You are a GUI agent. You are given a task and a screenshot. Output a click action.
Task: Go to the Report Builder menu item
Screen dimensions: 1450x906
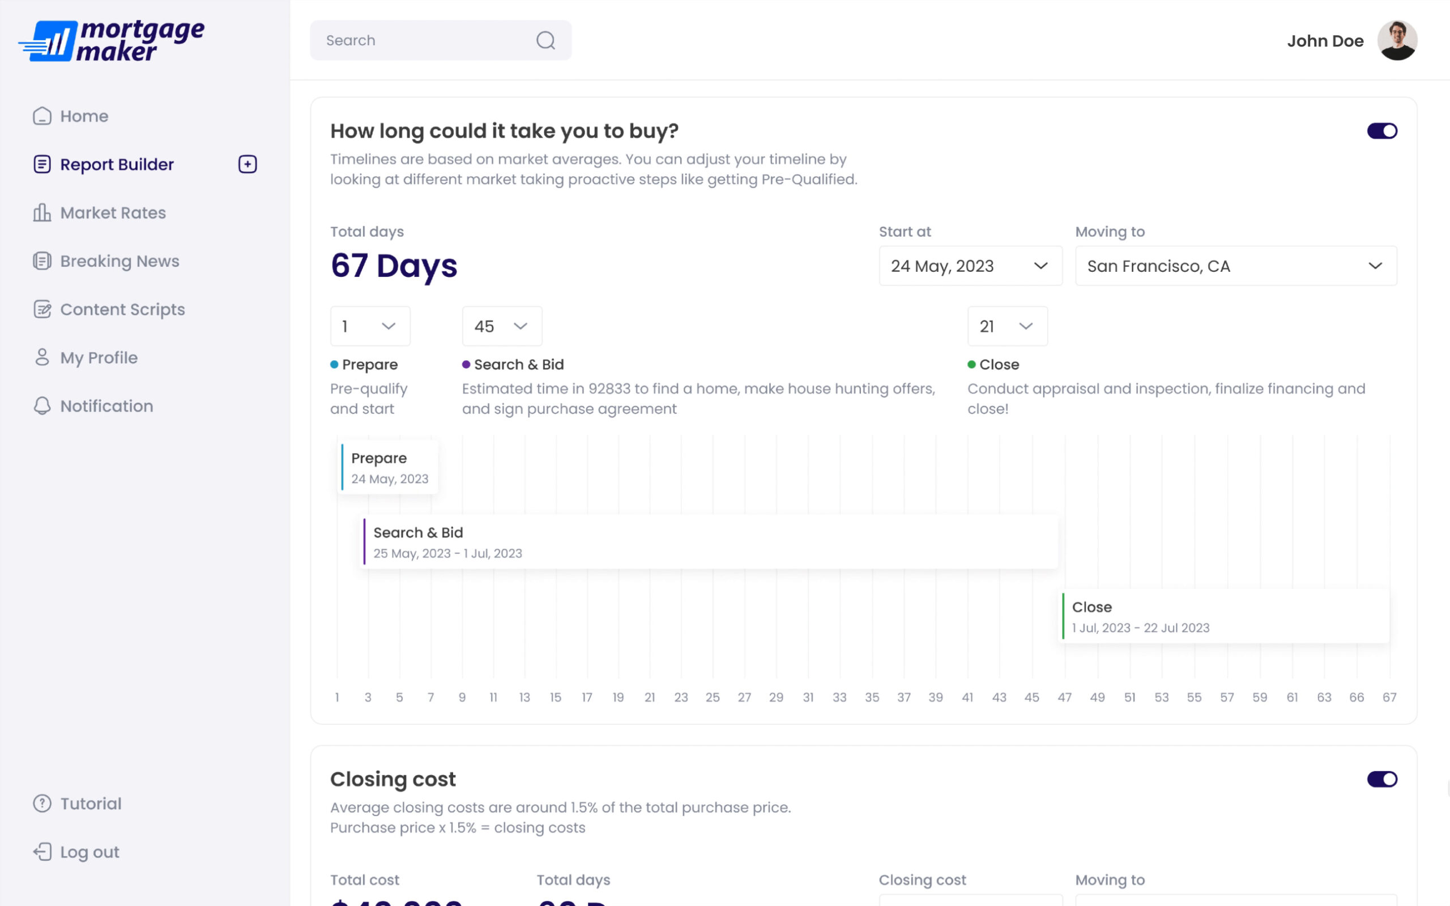click(117, 164)
